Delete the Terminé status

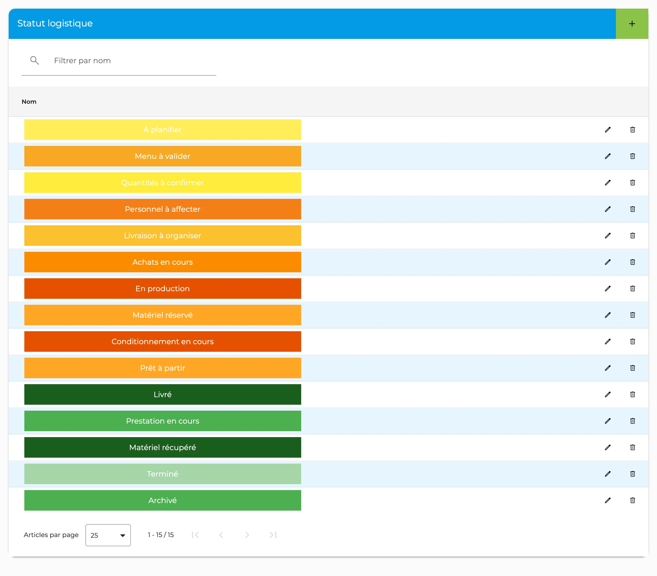632,474
